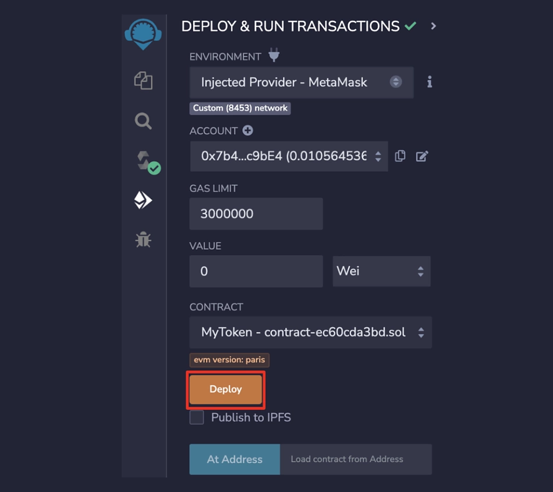Screen dimensions: 553x492
Task: Click the Load contract from Address field
Action: 356,459
